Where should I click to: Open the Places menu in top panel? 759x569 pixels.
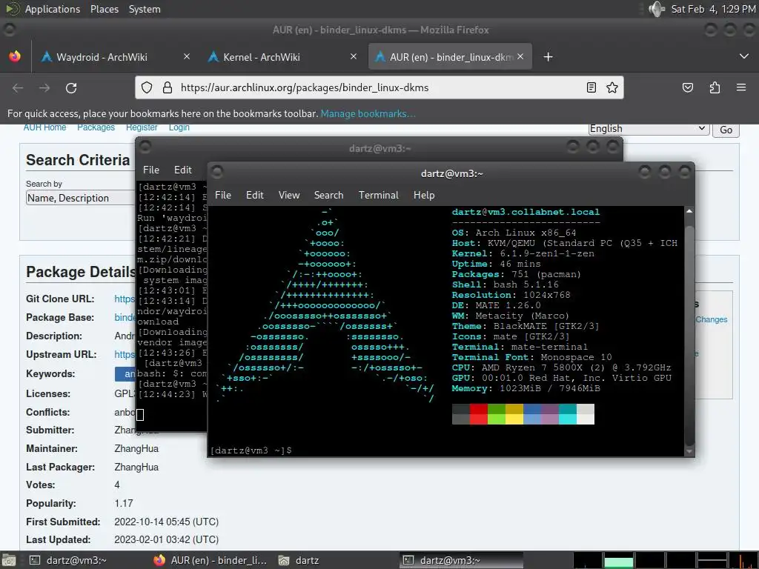click(105, 9)
